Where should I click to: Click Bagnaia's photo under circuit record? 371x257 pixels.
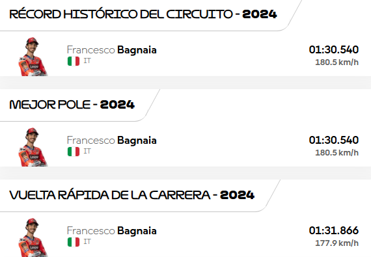(33, 57)
